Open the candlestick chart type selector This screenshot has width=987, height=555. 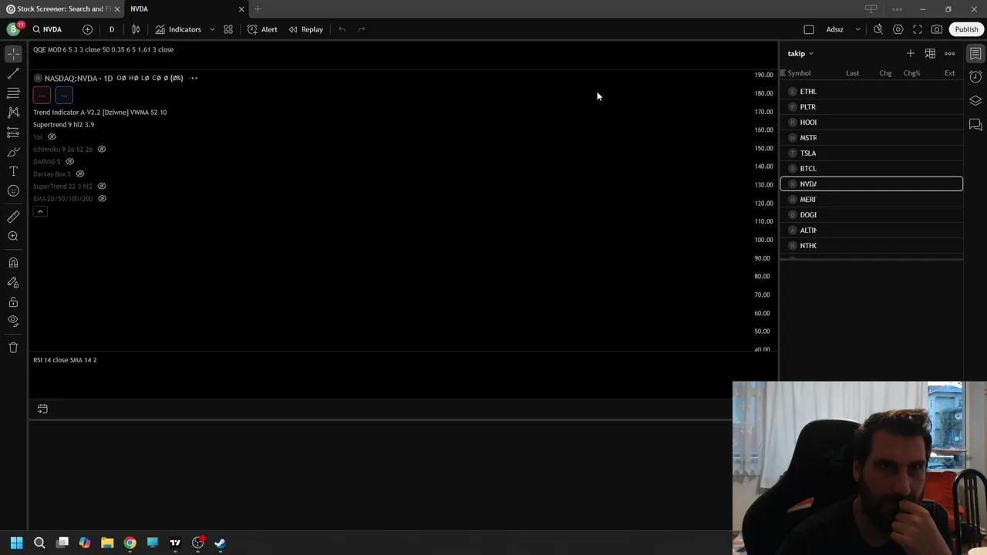pos(136,29)
